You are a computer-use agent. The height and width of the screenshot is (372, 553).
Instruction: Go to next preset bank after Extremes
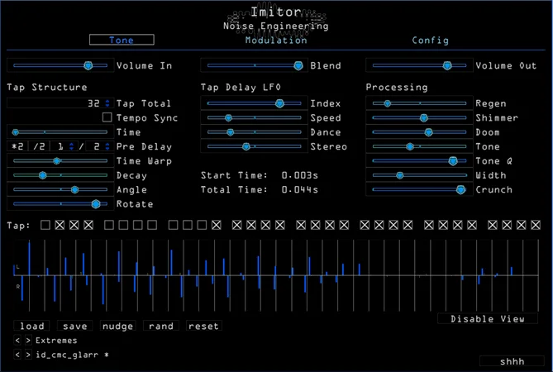point(28,341)
